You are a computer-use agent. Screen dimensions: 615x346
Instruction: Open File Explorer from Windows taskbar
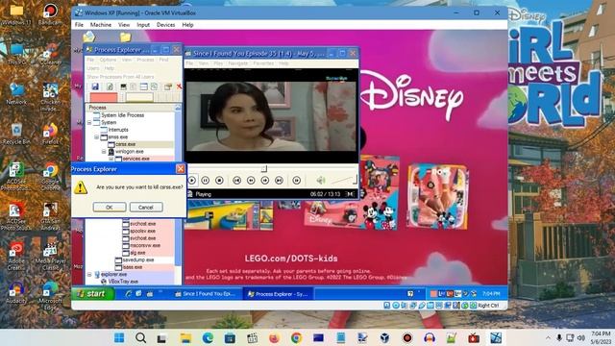[x=185, y=337]
